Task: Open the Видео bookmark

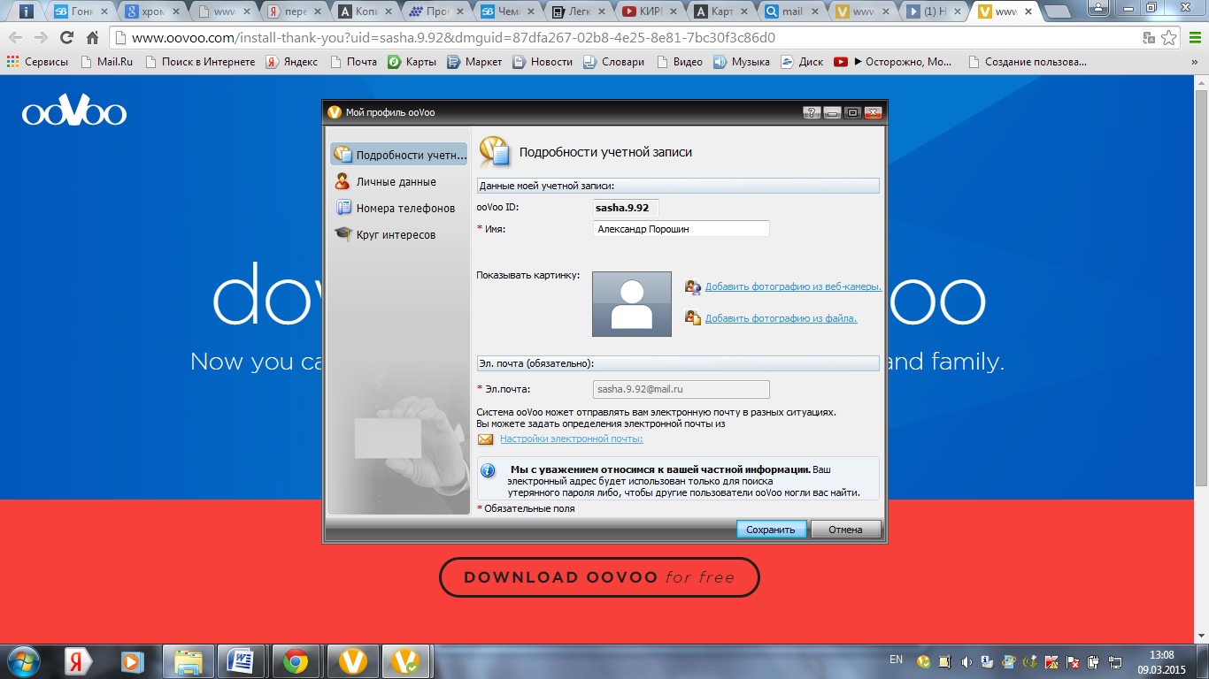Action: [x=680, y=62]
